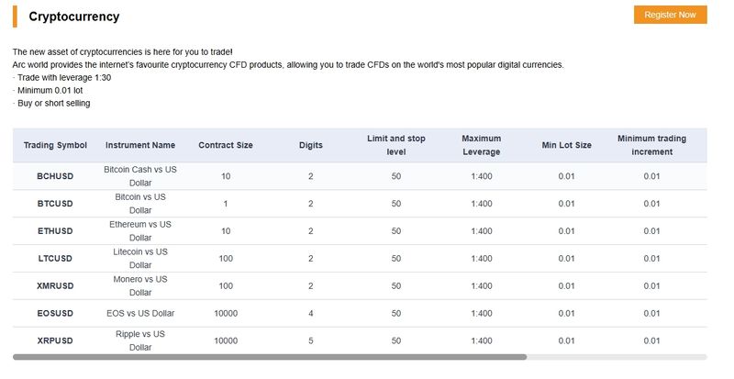This screenshot has width=734, height=379.
Task: Click the Digits column header
Action: pyautogui.click(x=311, y=145)
